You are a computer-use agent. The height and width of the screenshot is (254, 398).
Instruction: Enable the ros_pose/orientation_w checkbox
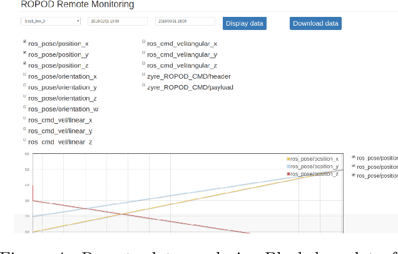point(25,108)
